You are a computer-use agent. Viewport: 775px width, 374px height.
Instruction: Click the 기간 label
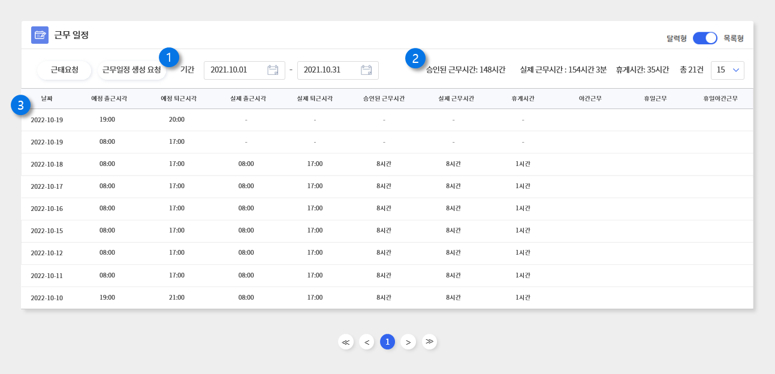(188, 70)
